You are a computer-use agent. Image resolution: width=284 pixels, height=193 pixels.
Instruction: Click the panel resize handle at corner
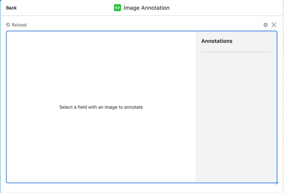point(277,183)
